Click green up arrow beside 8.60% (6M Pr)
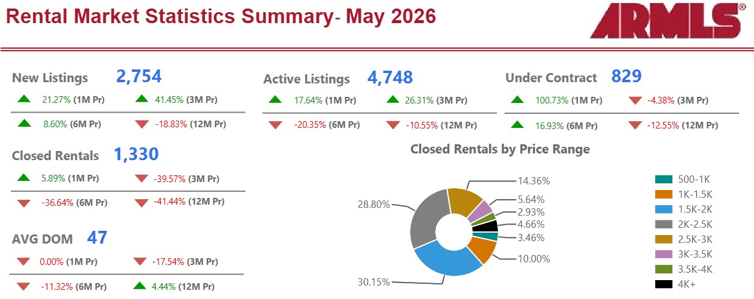Screen dimensions: 754x299 (24, 124)
